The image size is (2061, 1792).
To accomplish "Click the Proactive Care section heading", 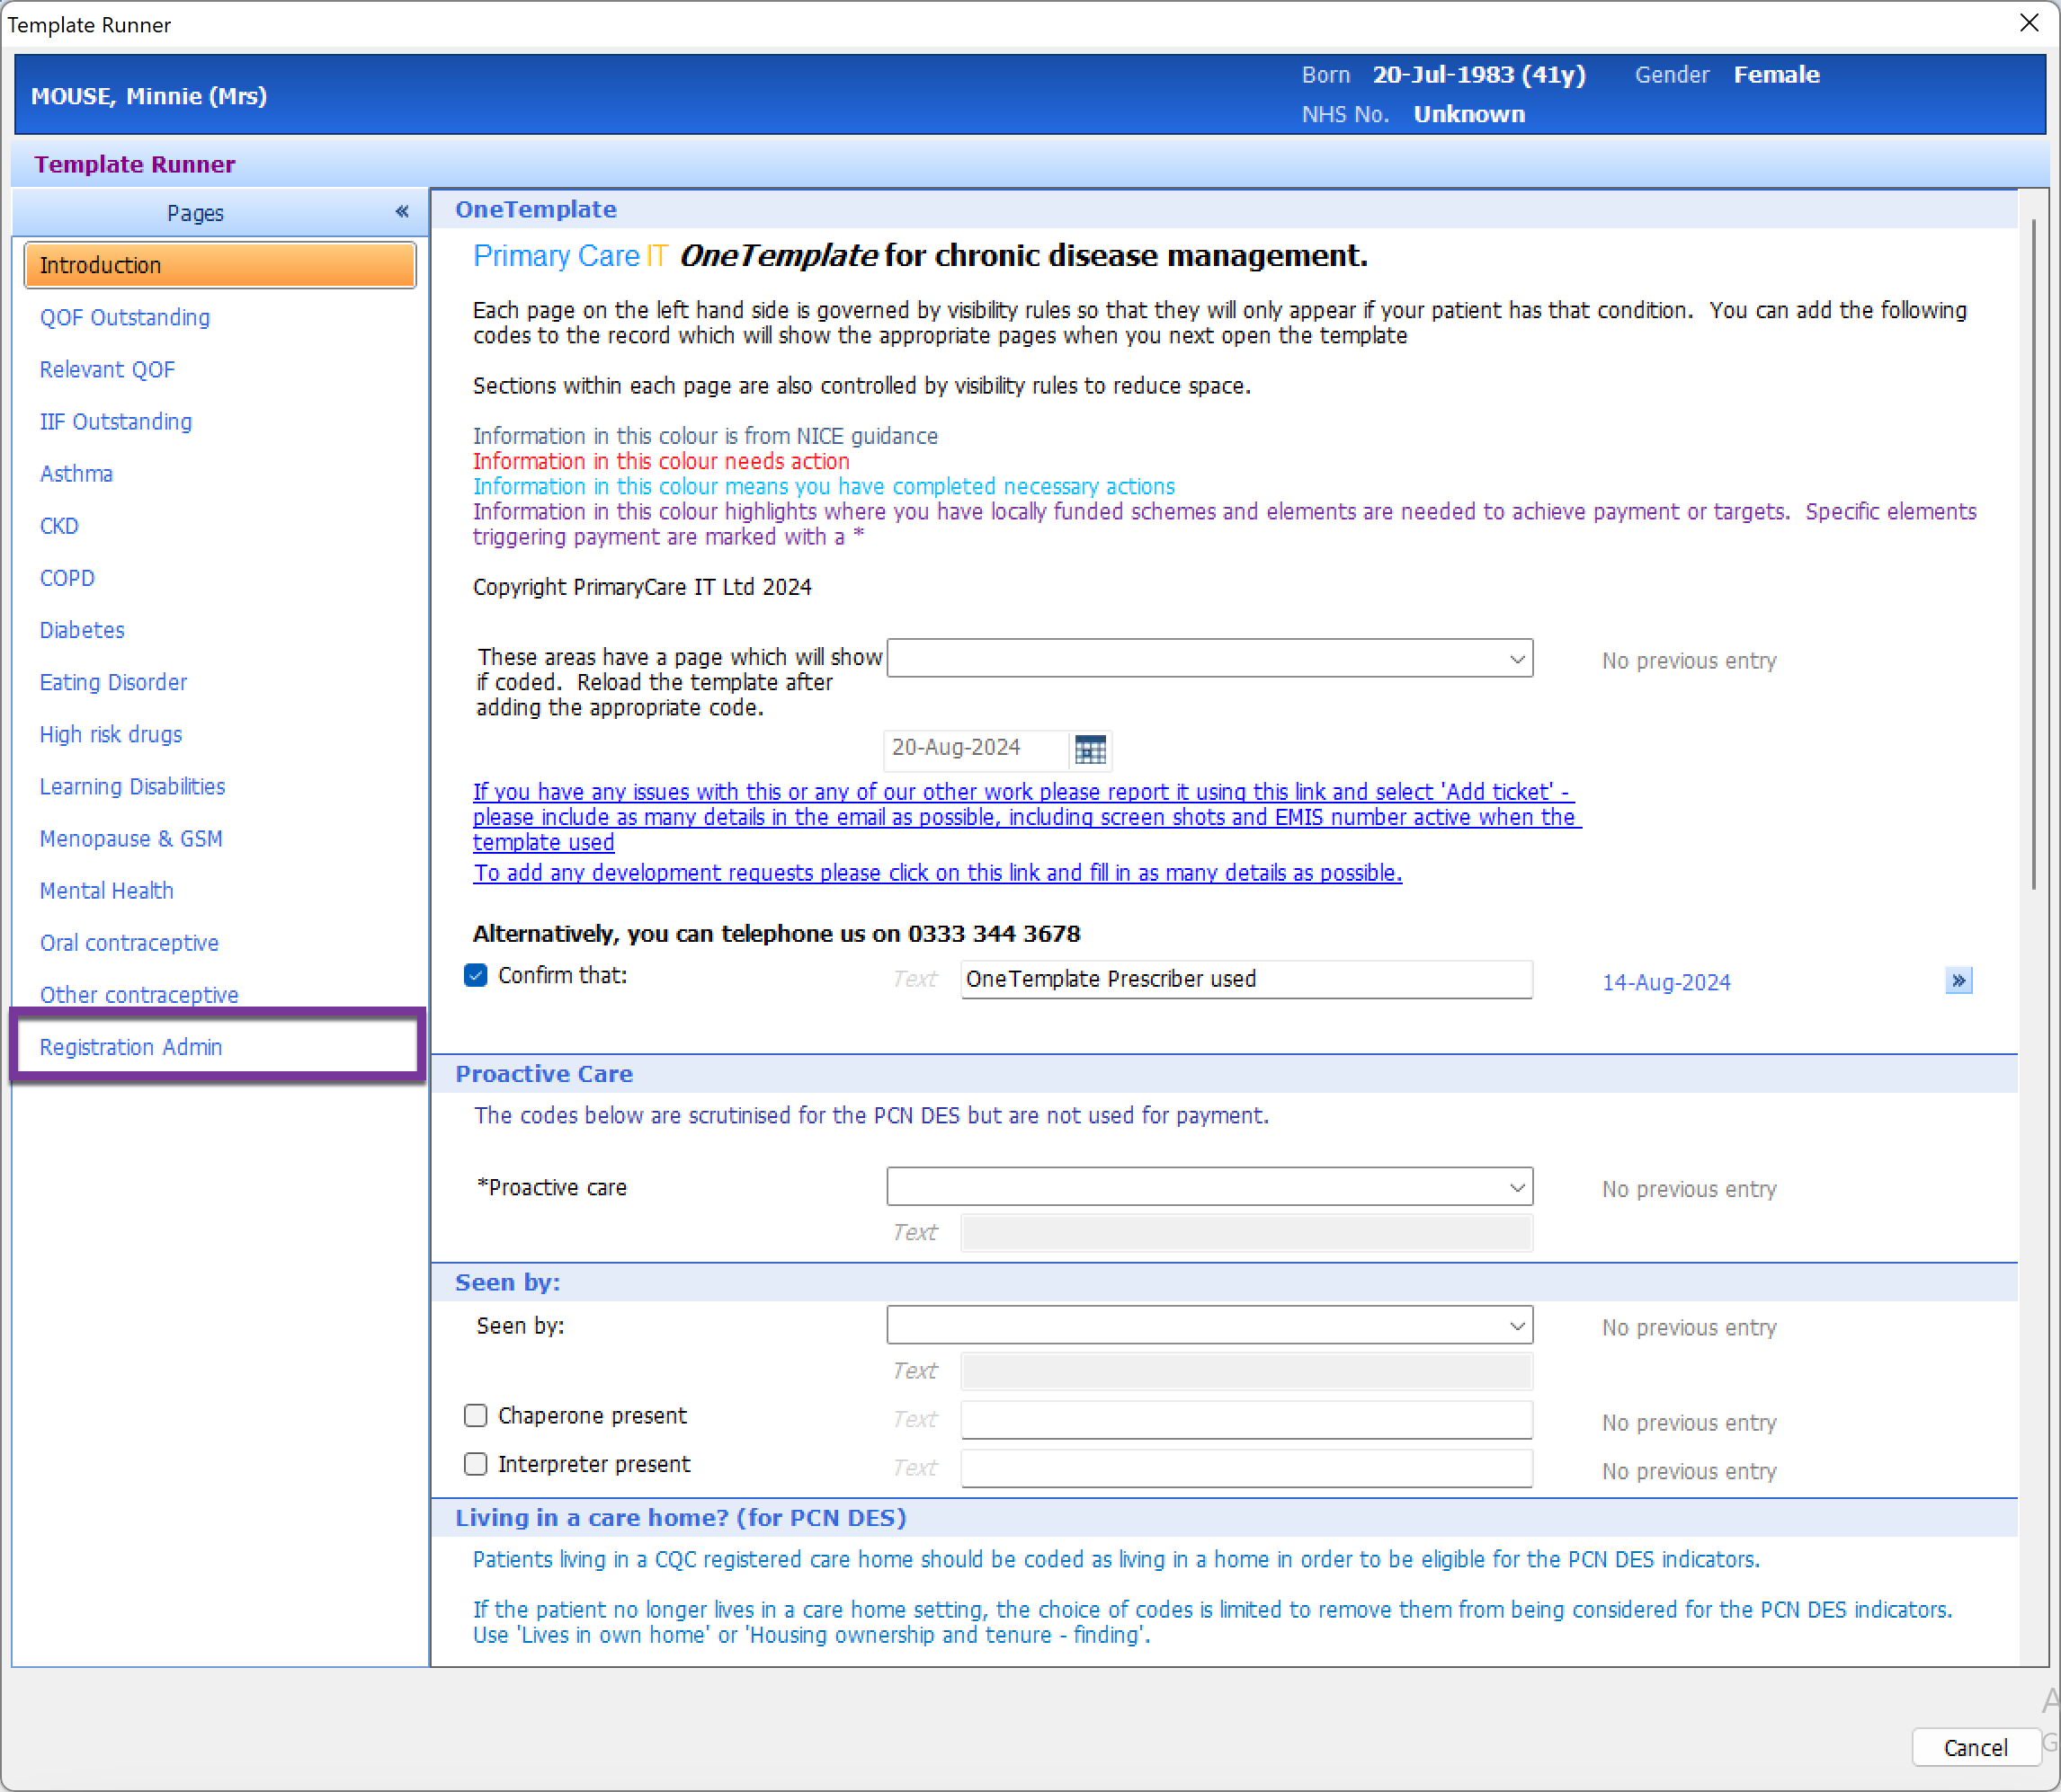I will click(x=544, y=1073).
